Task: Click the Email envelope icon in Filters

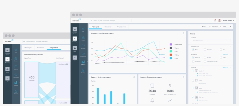Action: click(x=196, y=88)
